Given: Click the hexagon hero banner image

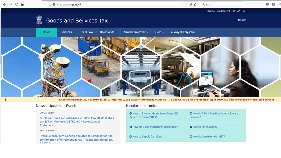Looking at the screenshot, I should click(140, 67).
